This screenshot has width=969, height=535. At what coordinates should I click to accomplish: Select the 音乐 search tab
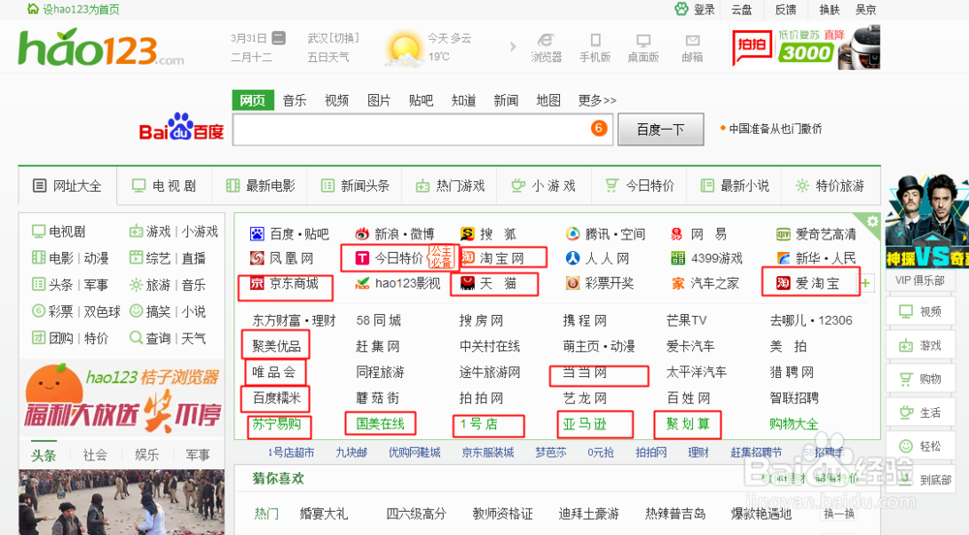point(295,100)
